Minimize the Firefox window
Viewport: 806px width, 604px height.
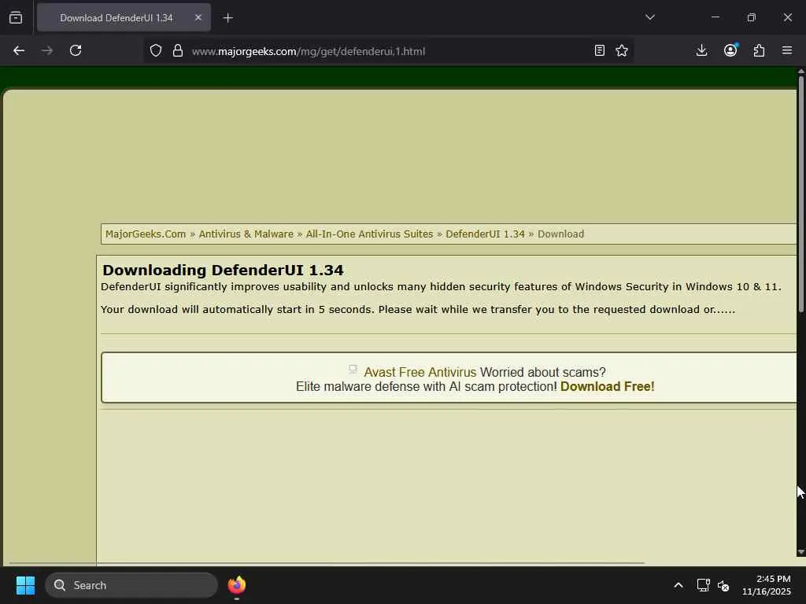715,17
